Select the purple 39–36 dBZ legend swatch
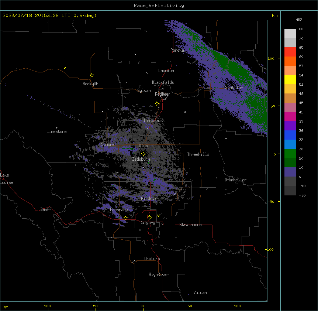The image size is (318, 311). (290, 126)
